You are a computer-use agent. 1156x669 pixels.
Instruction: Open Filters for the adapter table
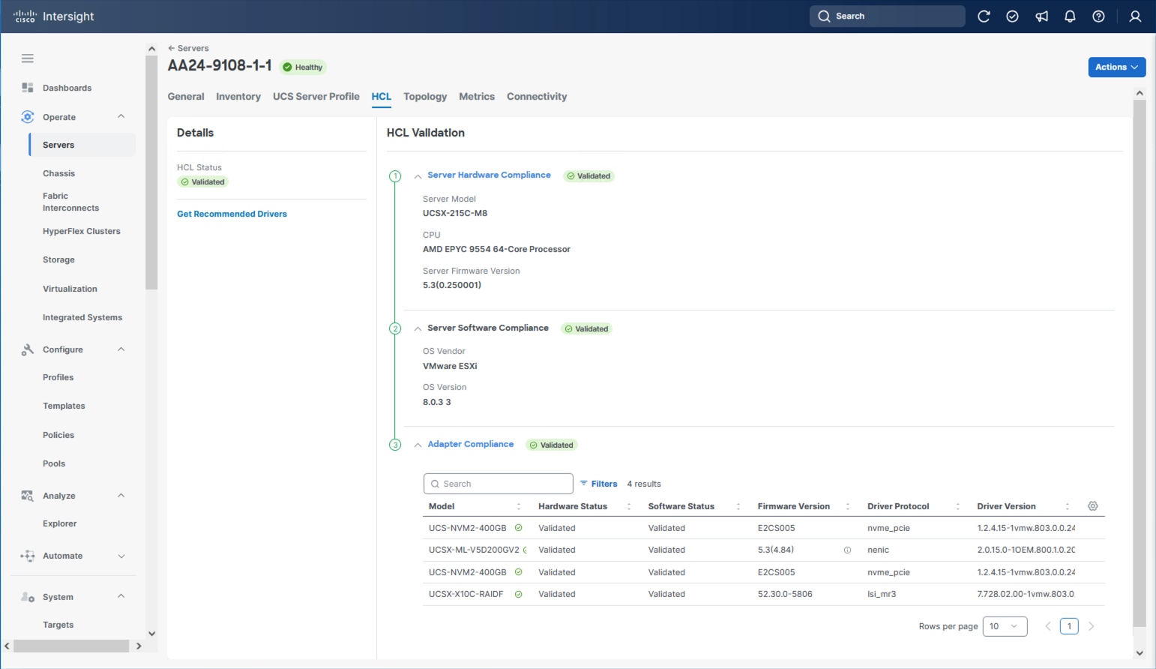[599, 484]
